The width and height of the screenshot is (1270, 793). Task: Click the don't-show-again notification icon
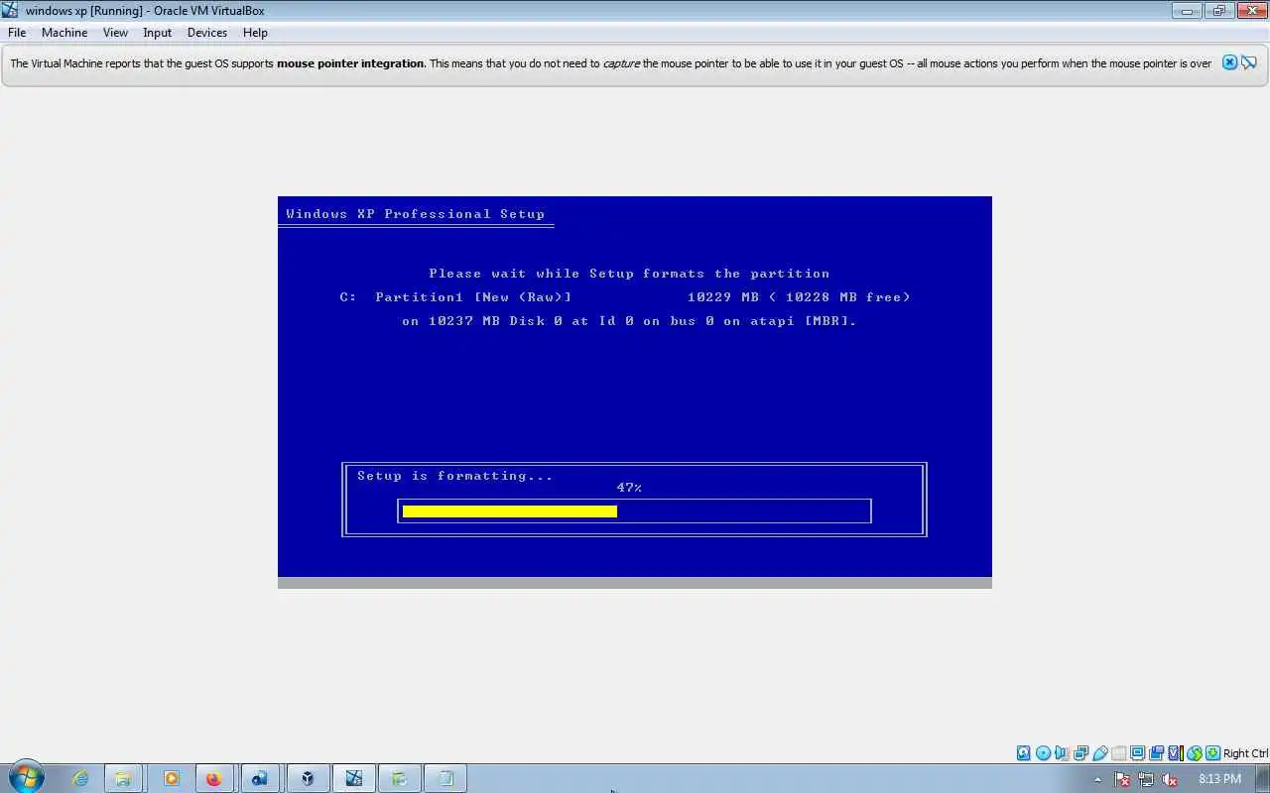click(x=1249, y=62)
